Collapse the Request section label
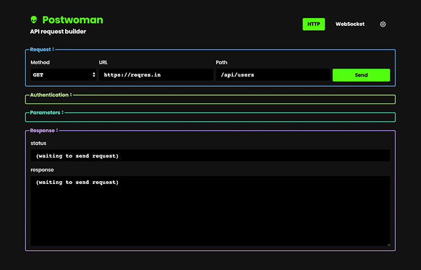Screen dimensions: 421x270 click(40, 49)
